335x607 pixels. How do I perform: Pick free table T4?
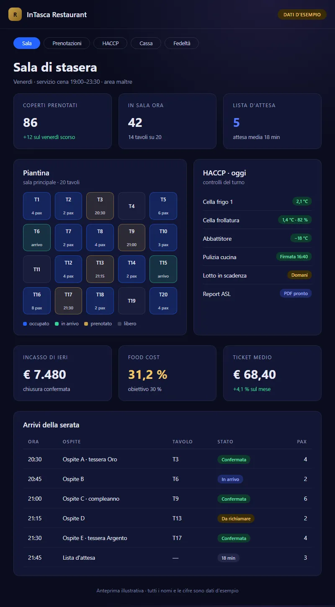click(x=131, y=206)
